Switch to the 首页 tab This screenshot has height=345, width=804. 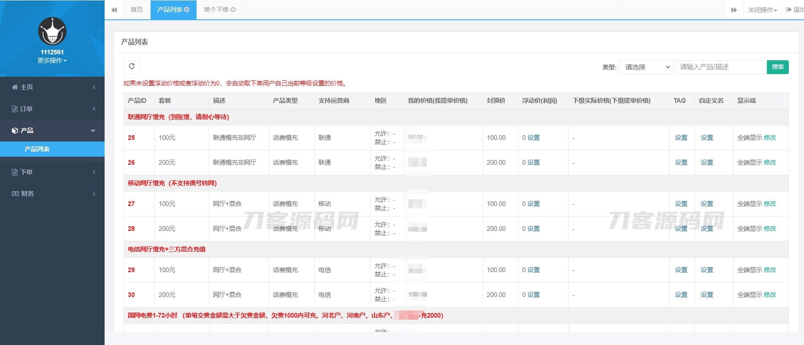[137, 10]
